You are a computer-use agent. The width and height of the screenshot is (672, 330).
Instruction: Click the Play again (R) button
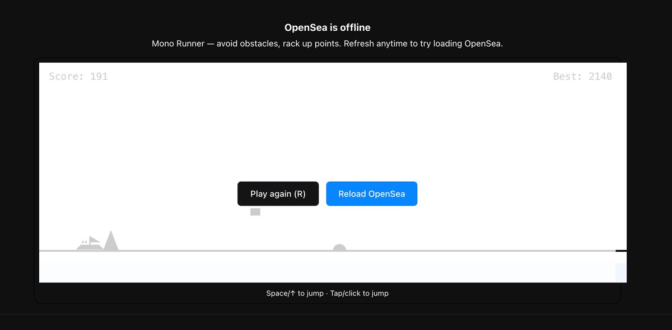tap(278, 194)
